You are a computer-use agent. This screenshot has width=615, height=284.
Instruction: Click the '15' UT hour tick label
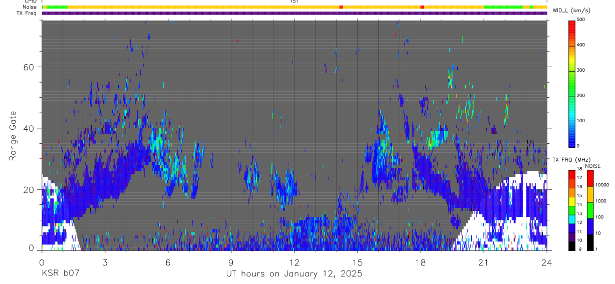[x=357, y=262]
